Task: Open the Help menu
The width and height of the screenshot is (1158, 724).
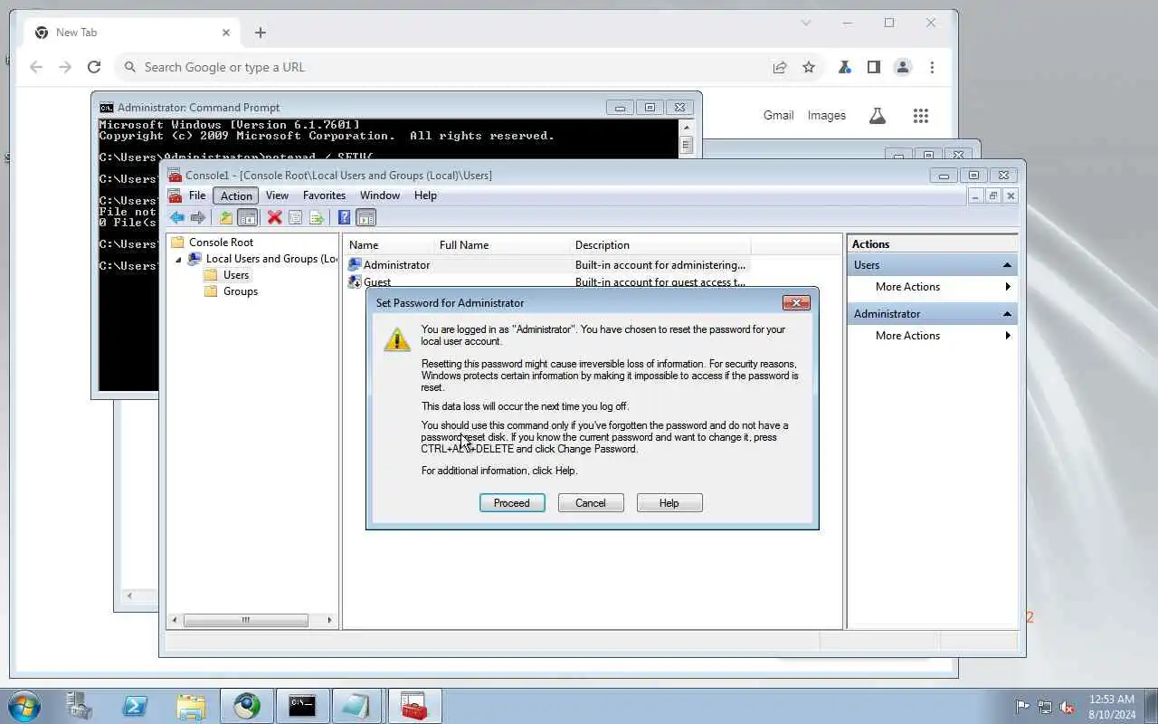Action: coord(425,195)
